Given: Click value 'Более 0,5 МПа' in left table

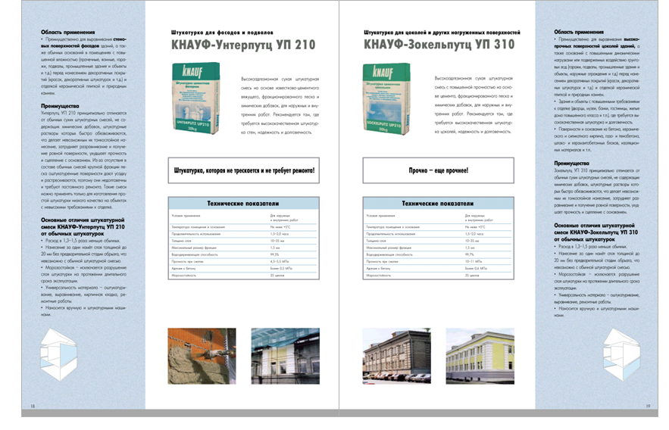Looking at the screenshot, I should pyautogui.click(x=281, y=269).
